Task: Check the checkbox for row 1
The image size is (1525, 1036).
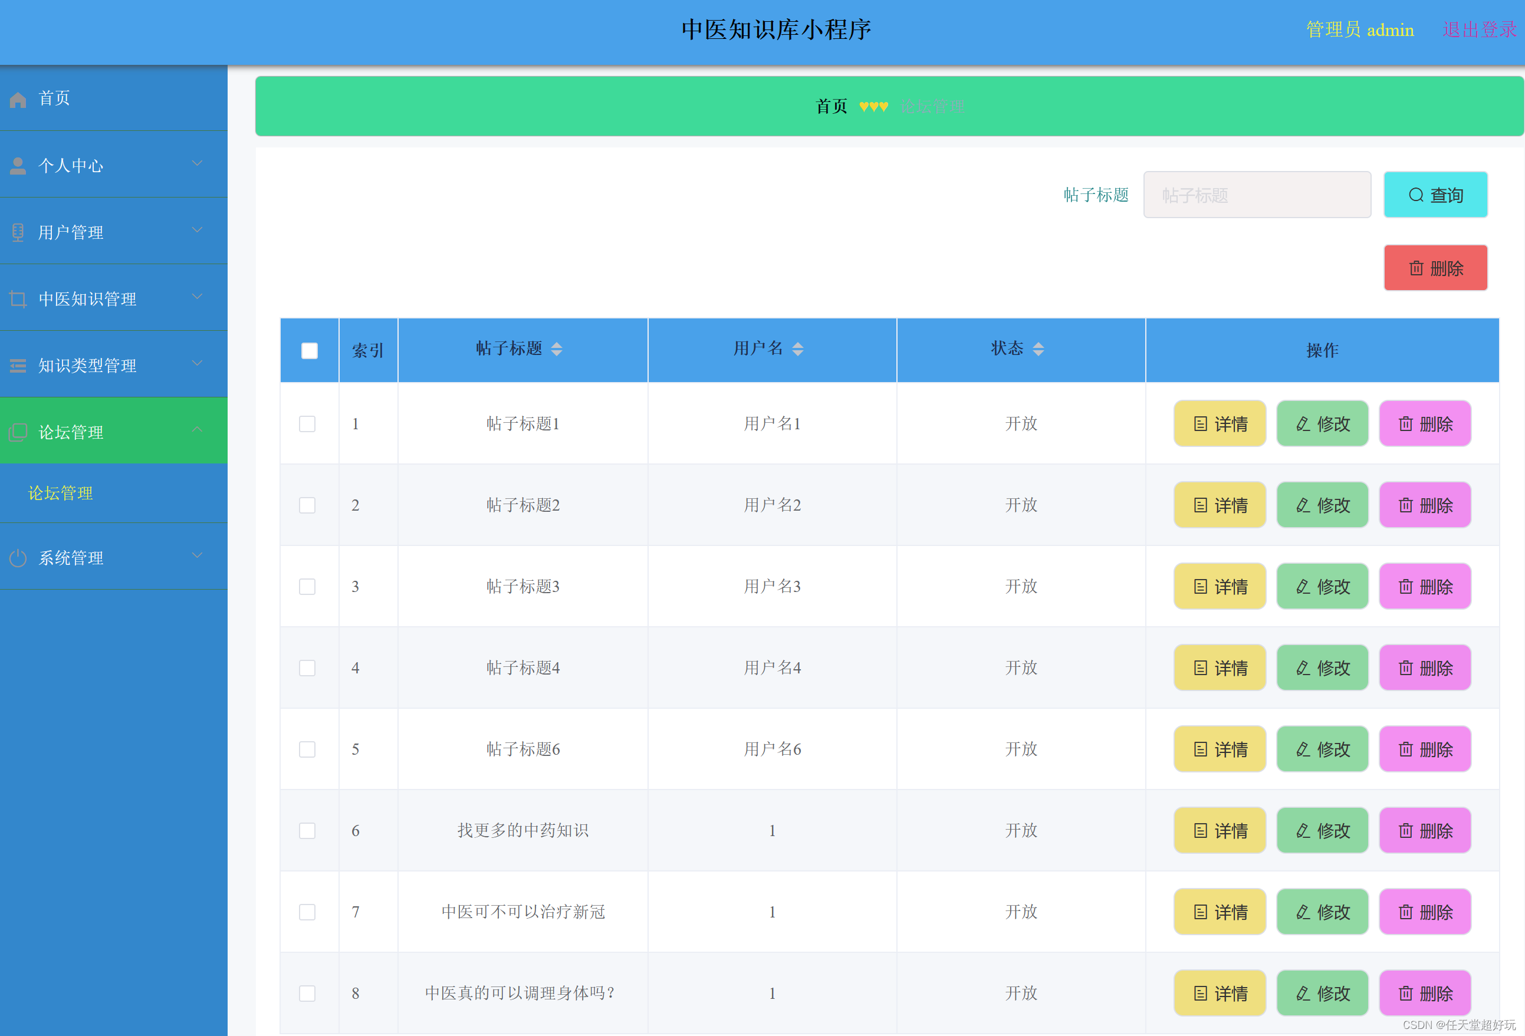Action: 307,424
